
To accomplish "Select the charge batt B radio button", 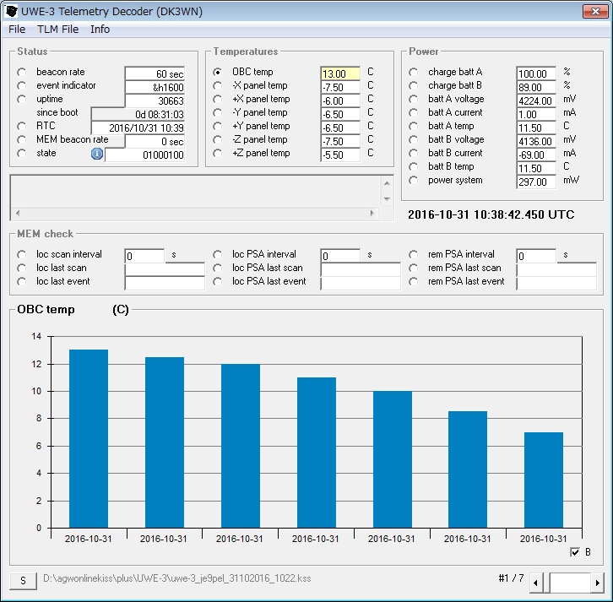I will point(413,86).
